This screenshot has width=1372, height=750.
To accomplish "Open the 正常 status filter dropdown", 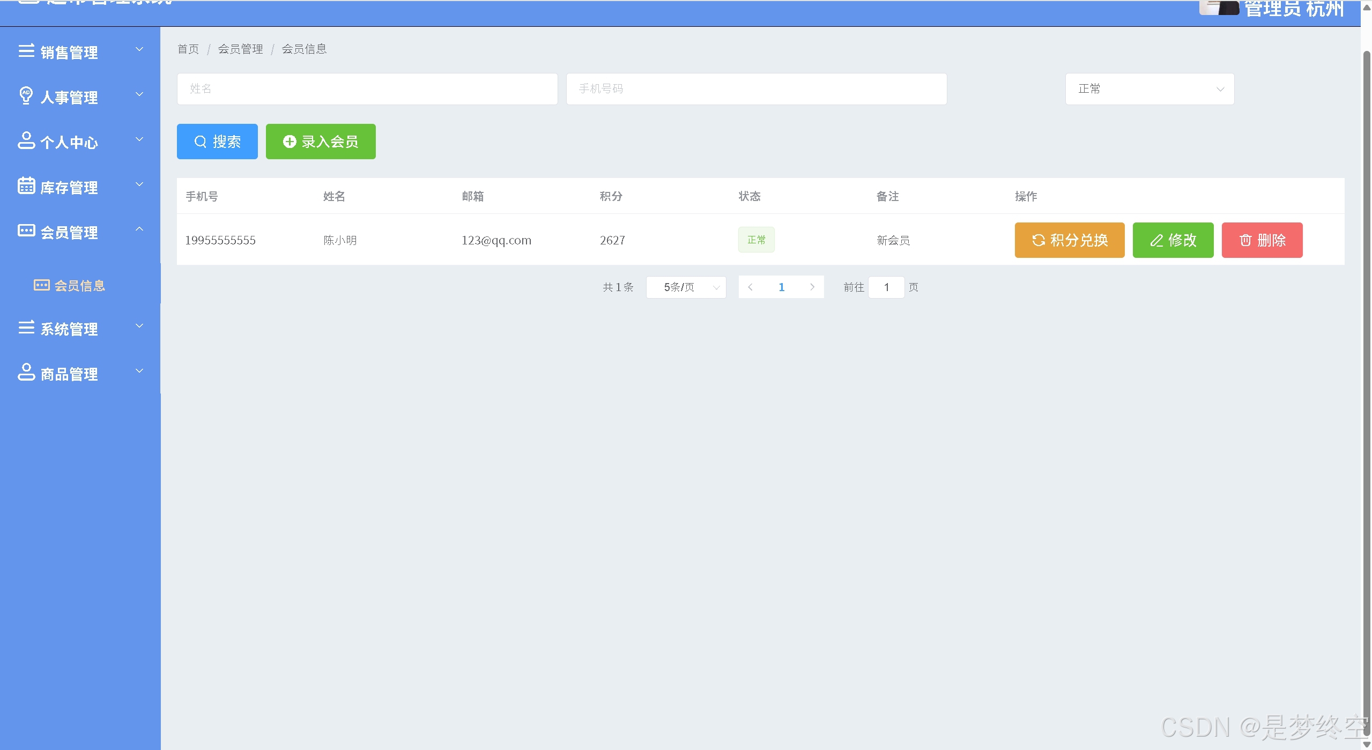I will tap(1149, 89).
